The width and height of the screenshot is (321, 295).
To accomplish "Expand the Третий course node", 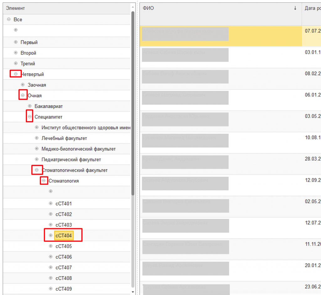I will 16,63.
